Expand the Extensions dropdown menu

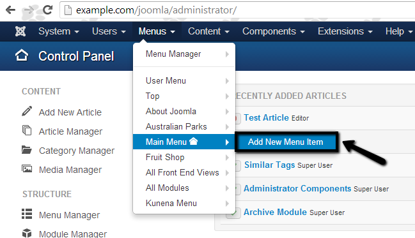pos(345,31)
